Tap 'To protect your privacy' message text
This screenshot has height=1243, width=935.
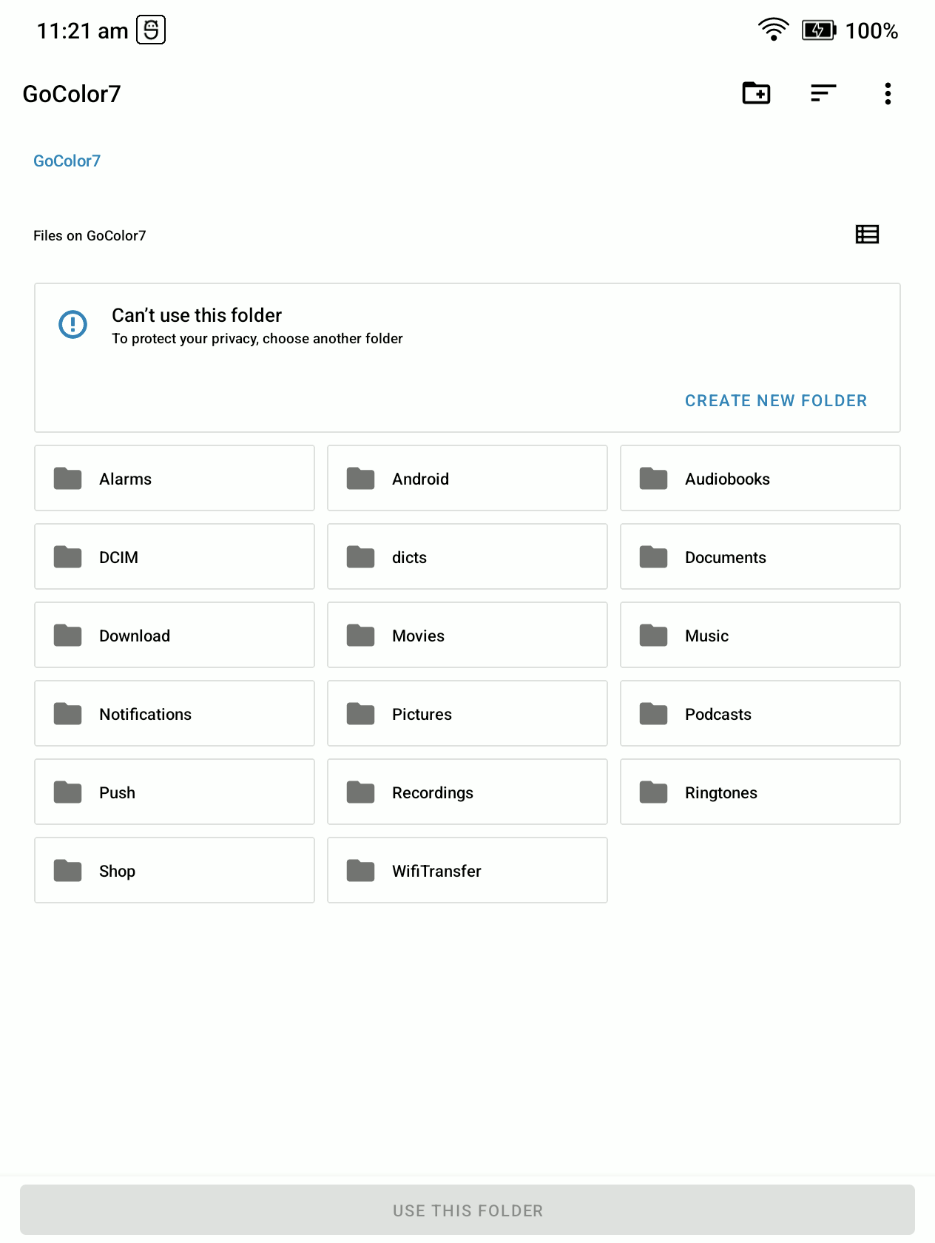point(257,338)
